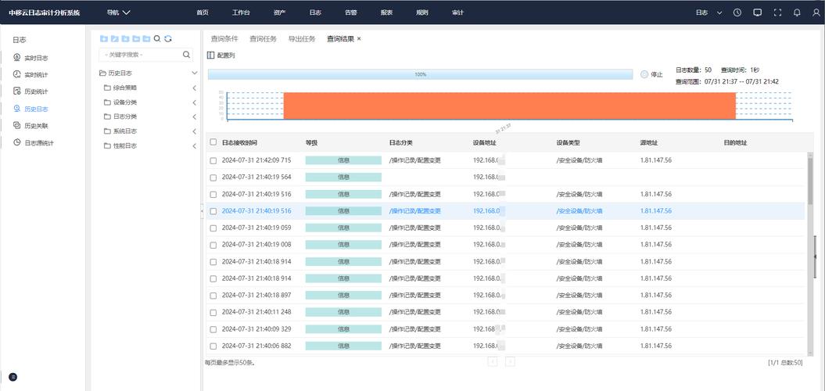Toggle the select-all checkbox in table header
Viewport: 825px width, 391px height.
click(213, 142)
